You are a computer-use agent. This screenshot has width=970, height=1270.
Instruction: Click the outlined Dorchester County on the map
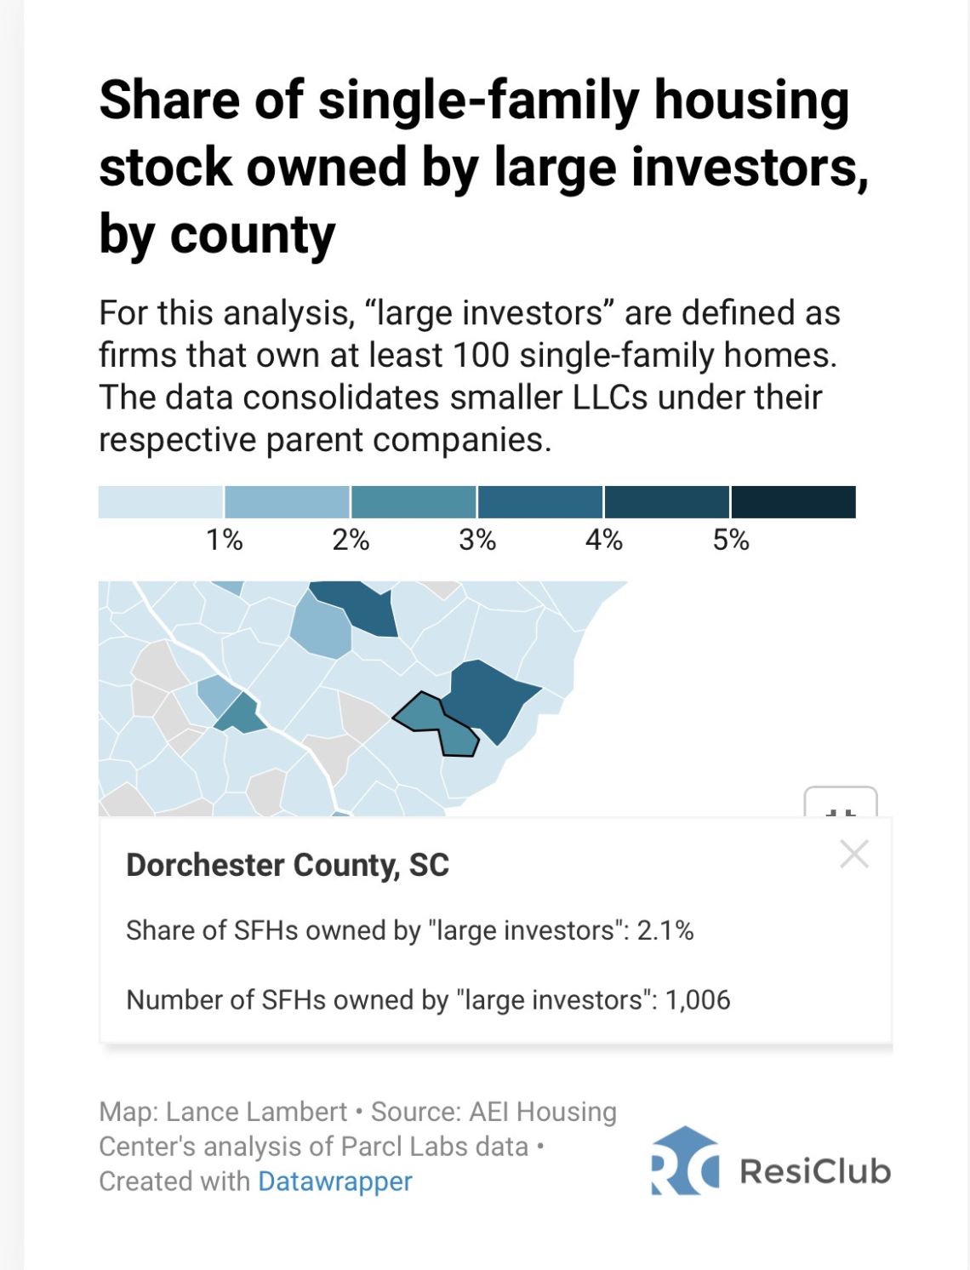(434, 724)
